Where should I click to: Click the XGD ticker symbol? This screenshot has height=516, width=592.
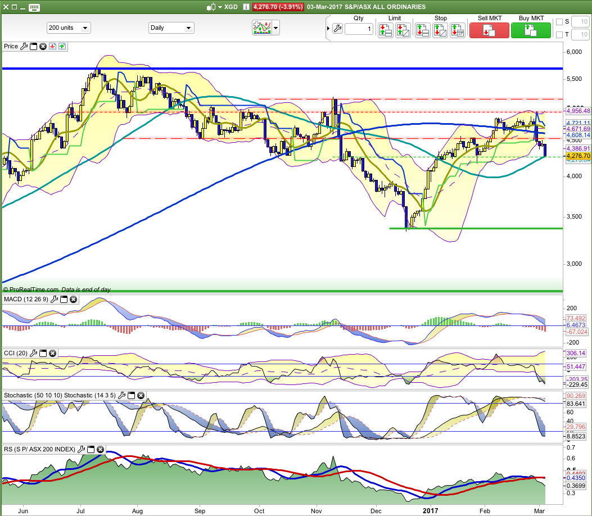pyautogui.click(x=231, y=7)
